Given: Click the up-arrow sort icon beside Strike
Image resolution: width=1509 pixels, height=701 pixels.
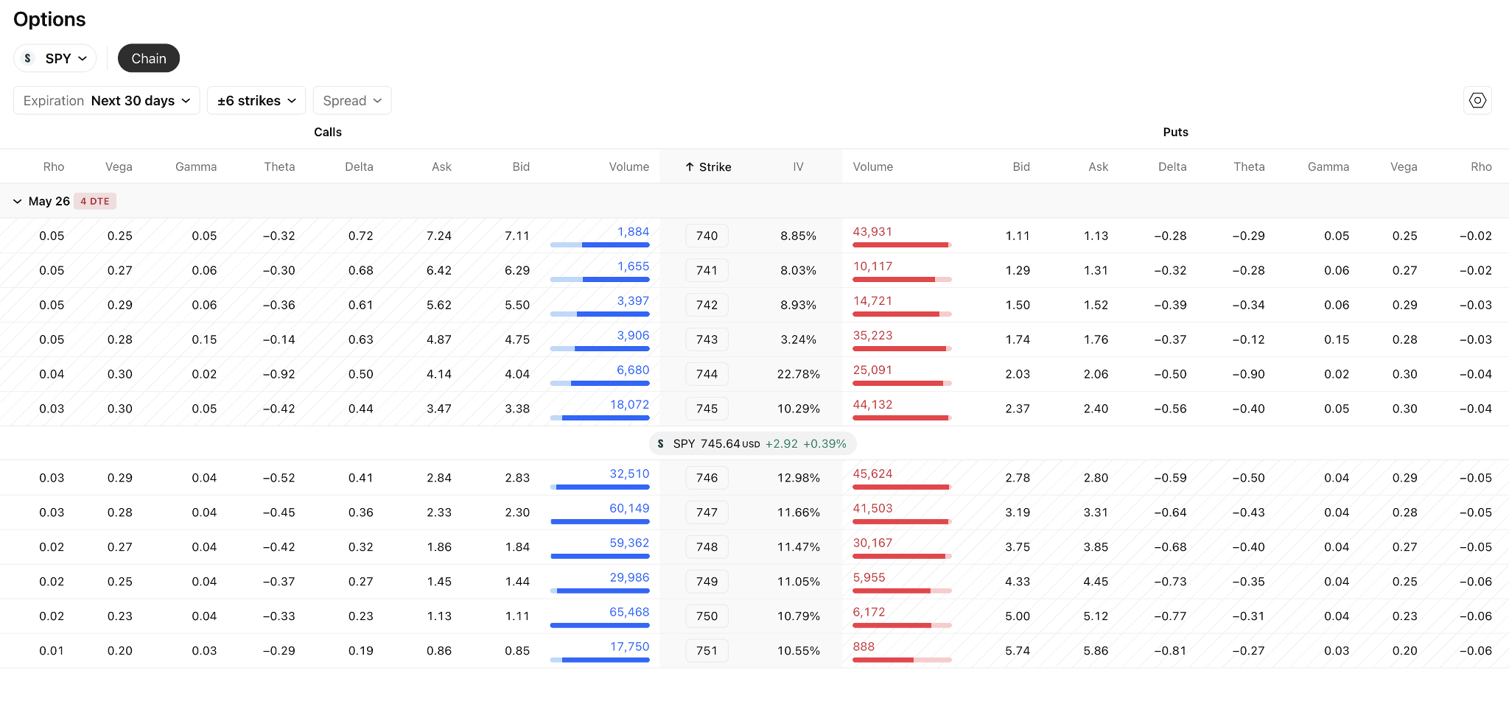Looking at the screenshot, I should coord(690,167).
